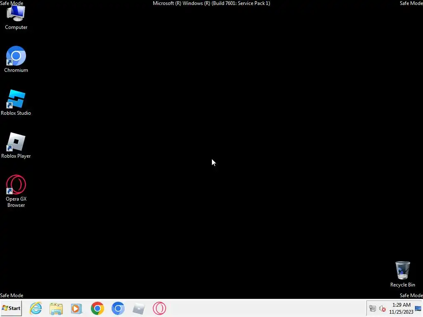423x317 pixels.
Task: Click the 'Computer' icon label text
Action: (16, 27)
